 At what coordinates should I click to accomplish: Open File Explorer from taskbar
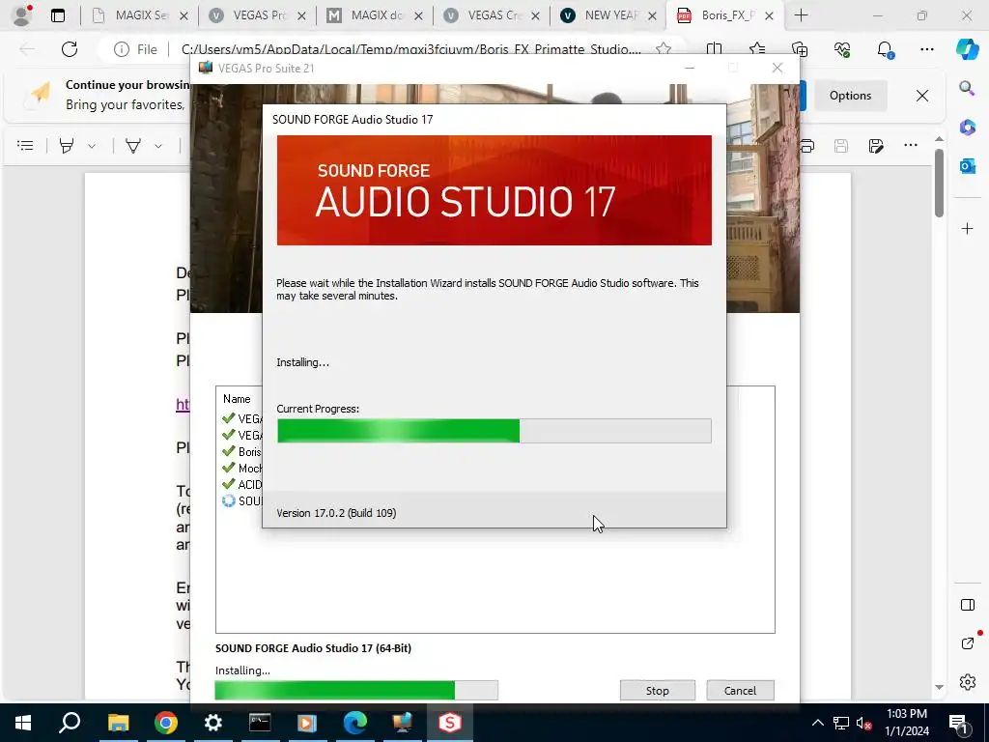tap(118, 723)
